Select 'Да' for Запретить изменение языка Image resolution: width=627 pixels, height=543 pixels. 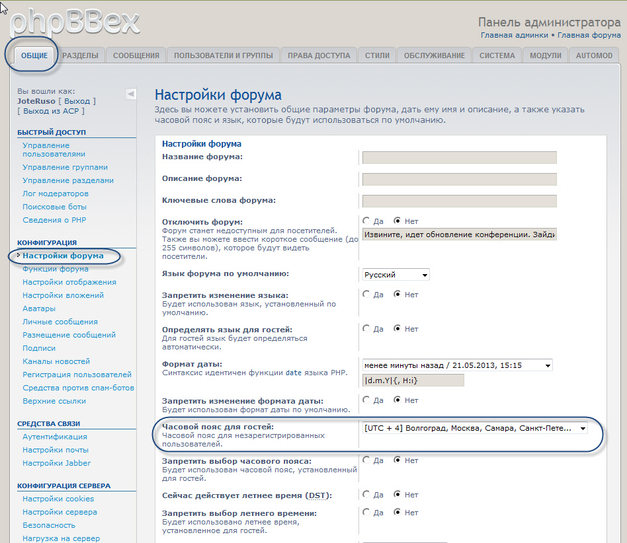pos(366,294)
